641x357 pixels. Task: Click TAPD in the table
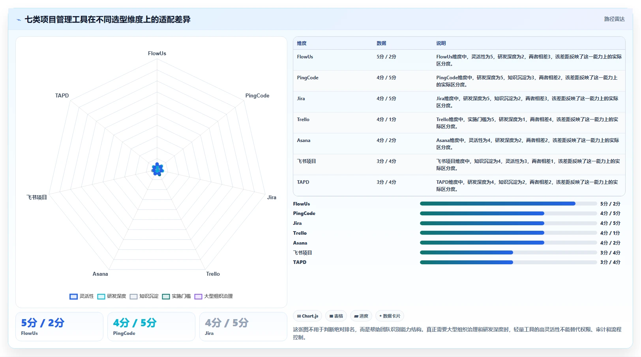click(303, 182)
